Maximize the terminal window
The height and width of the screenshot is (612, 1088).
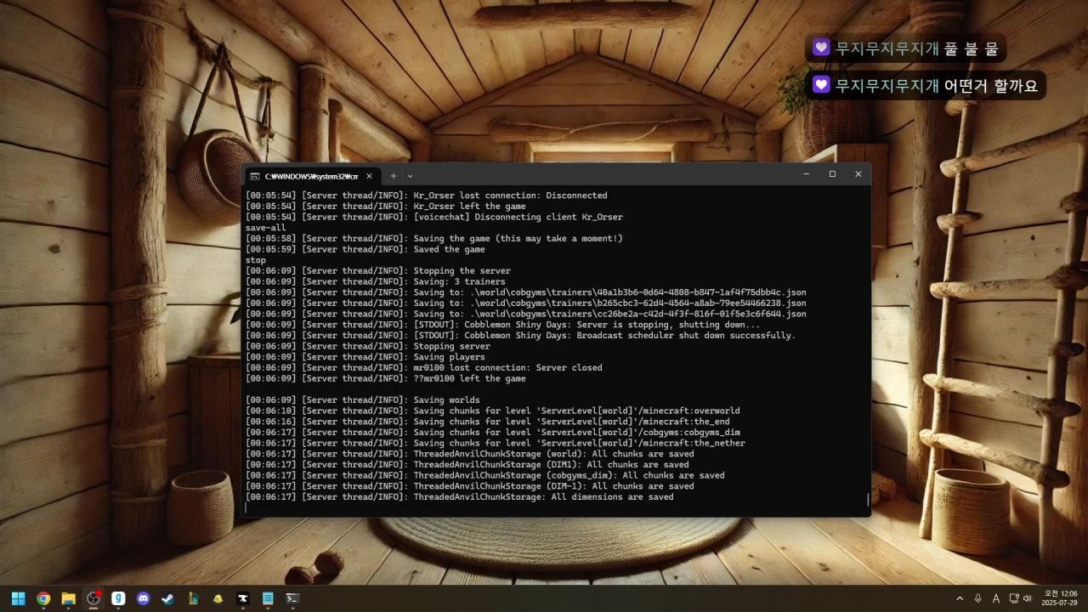point(832,174)
